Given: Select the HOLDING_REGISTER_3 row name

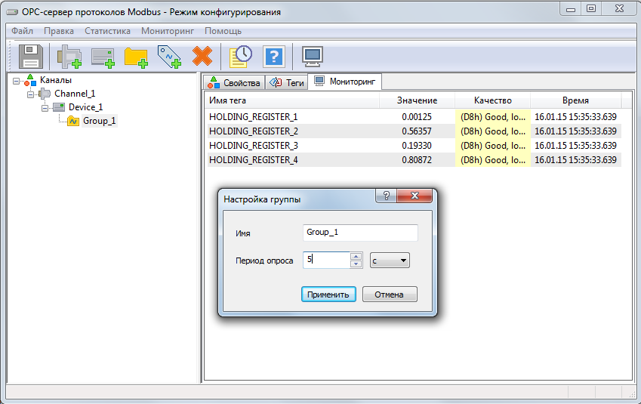Looking at the screenshot, I should click(254, 146).
